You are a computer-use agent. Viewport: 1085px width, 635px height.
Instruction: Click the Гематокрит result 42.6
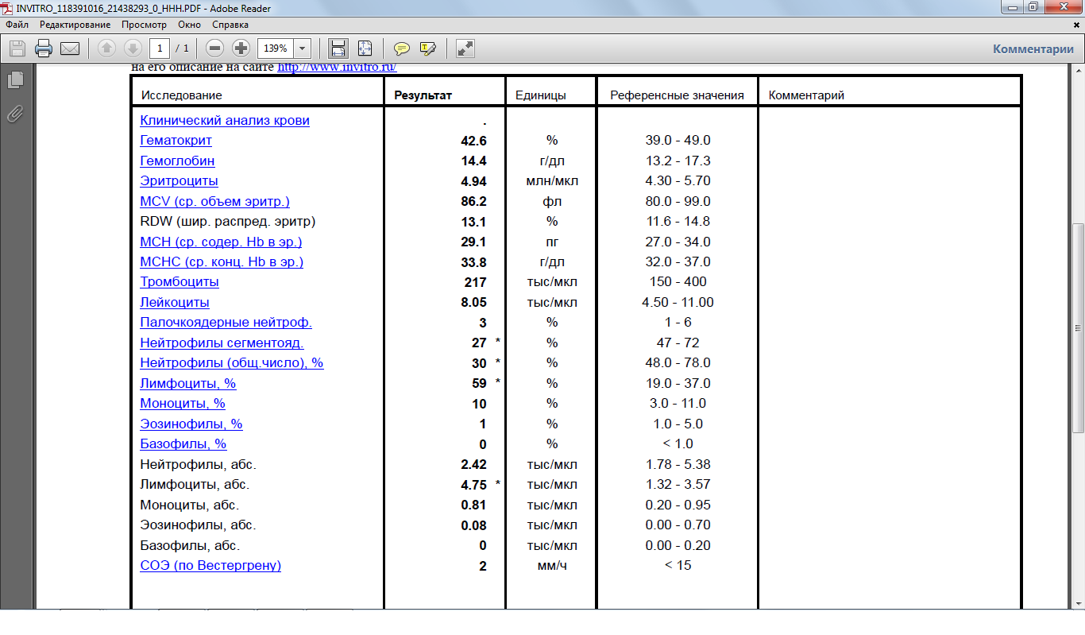473,141
